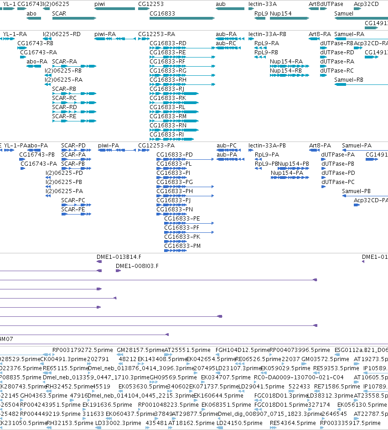Select EST EK160644.5prime
The image size is (388, 430).
pyautogui.click(x=218, y=396)
